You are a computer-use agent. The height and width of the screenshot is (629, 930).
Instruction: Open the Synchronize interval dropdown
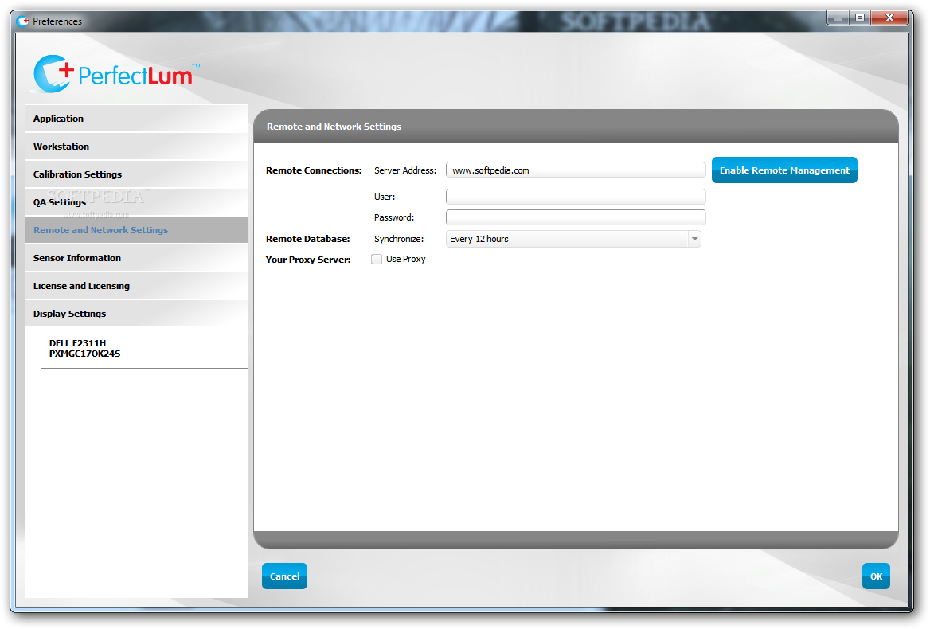point(573,239)
